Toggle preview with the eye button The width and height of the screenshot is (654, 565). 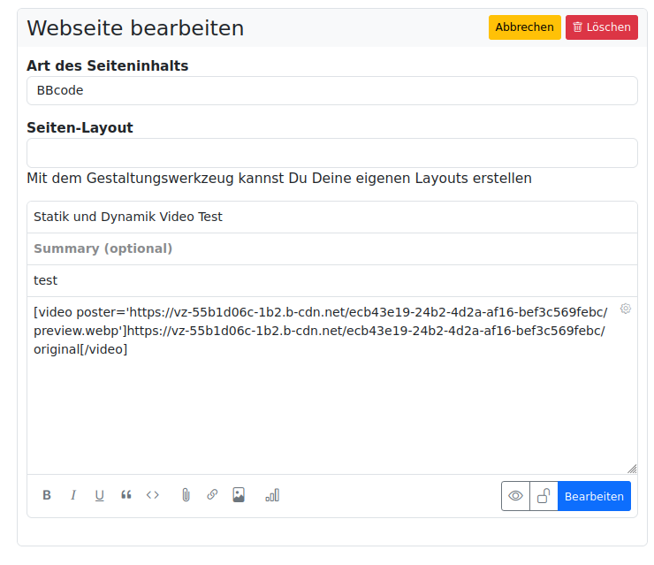pyautogui.click(x=515, y=496)
